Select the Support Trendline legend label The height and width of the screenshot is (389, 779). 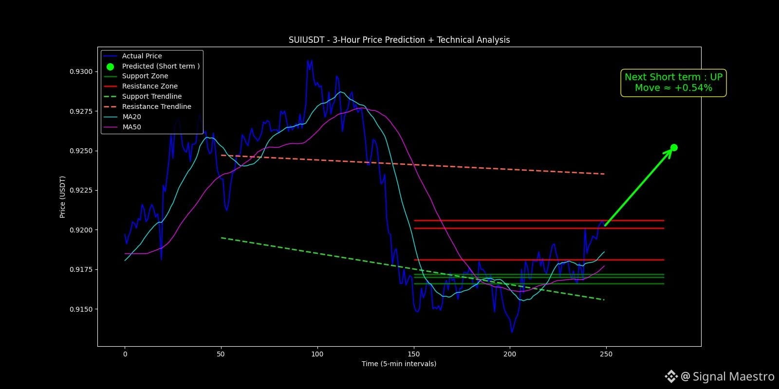152,96
